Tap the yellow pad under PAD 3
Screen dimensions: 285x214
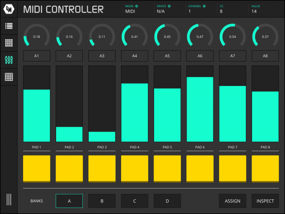pyautogui.click(x=102, y=169)
